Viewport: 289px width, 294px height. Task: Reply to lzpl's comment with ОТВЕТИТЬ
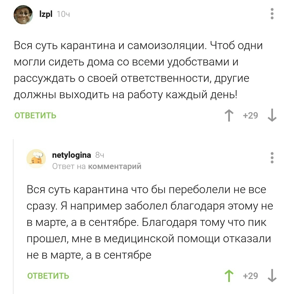coord(35,115)
